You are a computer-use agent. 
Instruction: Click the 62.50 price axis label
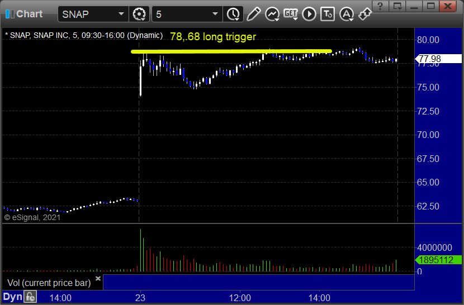tap(428, 206)
